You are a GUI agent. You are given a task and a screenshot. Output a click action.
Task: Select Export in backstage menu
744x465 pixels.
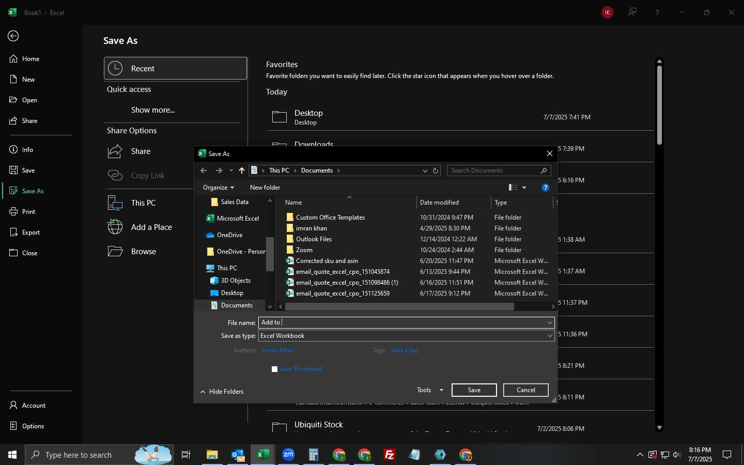tap(30, 233)
